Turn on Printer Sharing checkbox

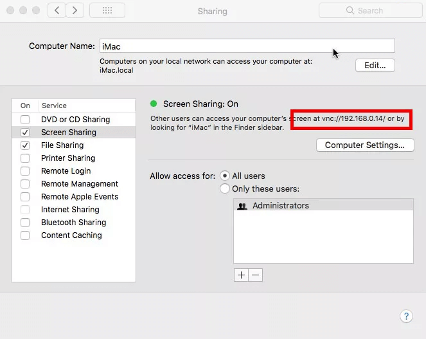pyautogui.click(x=25, y=158)
